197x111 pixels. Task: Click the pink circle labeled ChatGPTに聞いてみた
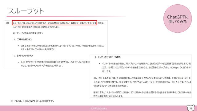point(178,18)
